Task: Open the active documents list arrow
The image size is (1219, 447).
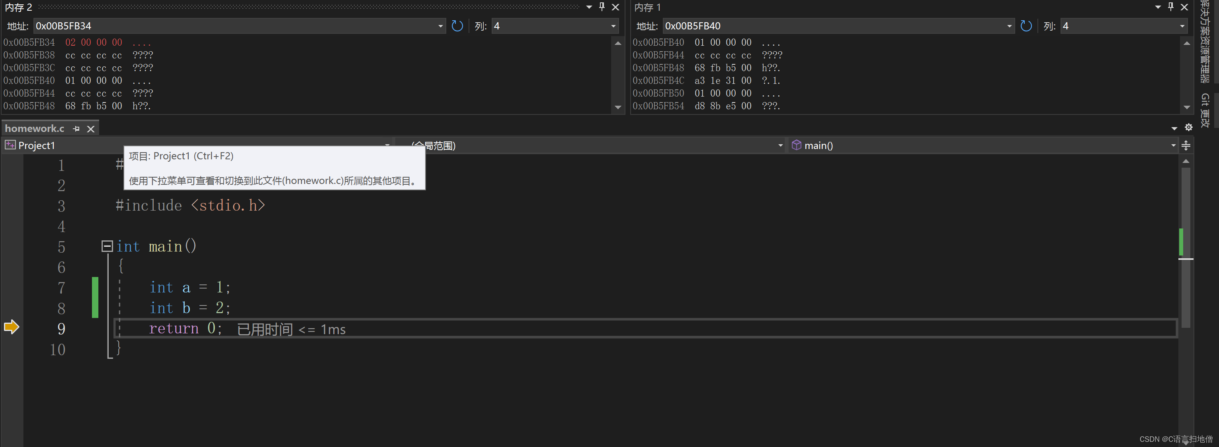Action: 1174,128
